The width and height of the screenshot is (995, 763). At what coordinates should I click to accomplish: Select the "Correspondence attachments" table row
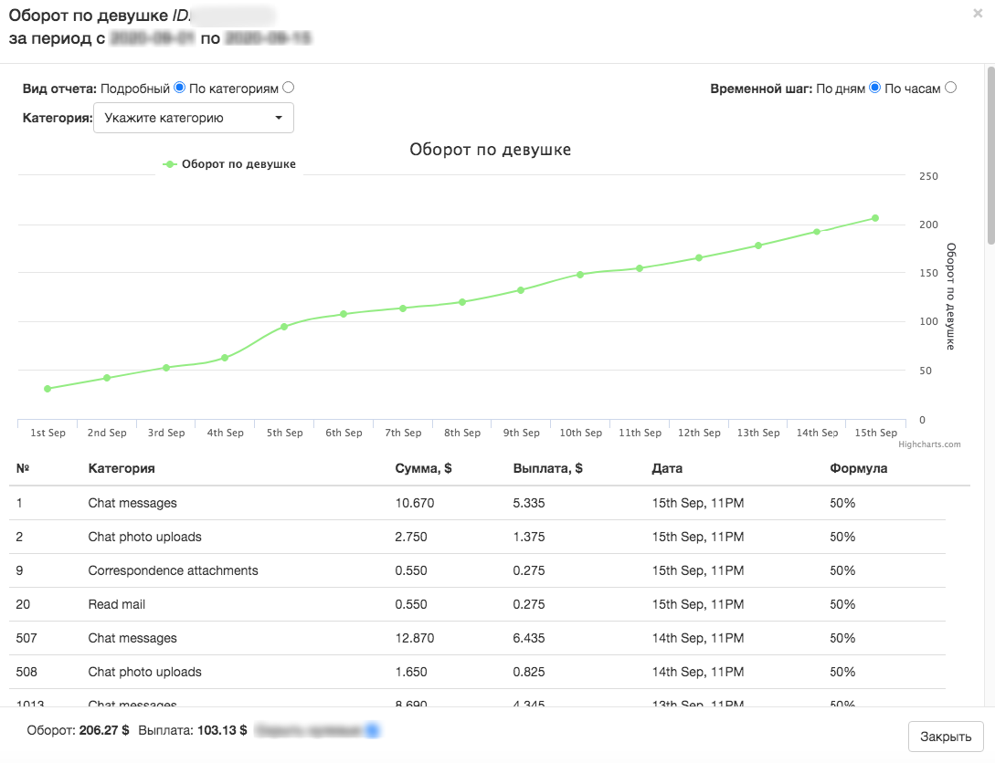[477, 570]
